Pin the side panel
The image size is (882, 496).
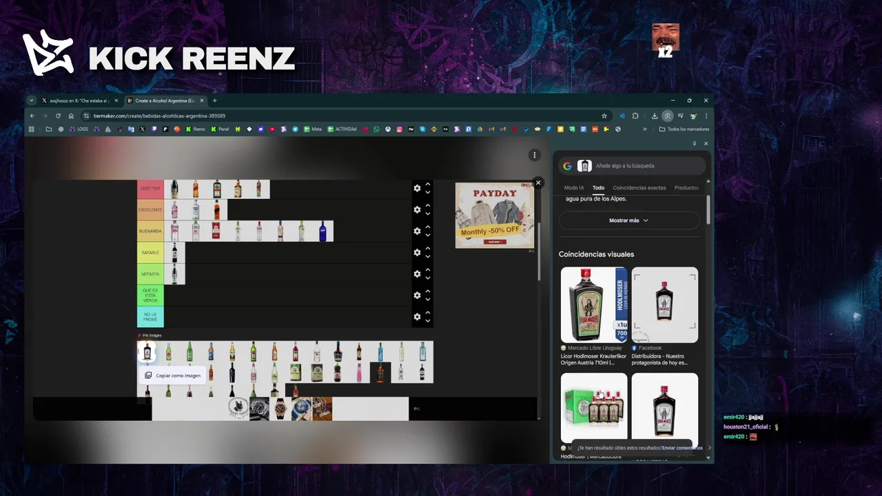695,144
